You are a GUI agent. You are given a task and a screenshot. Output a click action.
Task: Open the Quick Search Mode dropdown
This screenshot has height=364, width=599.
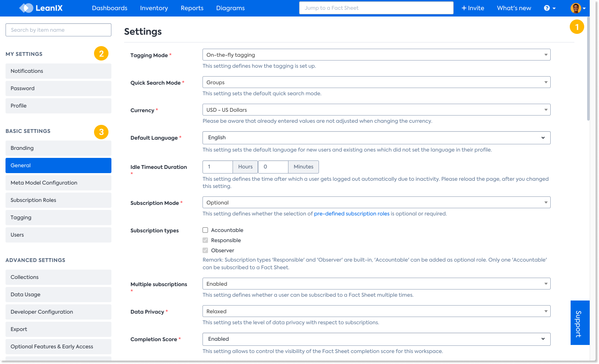point(377,82)
